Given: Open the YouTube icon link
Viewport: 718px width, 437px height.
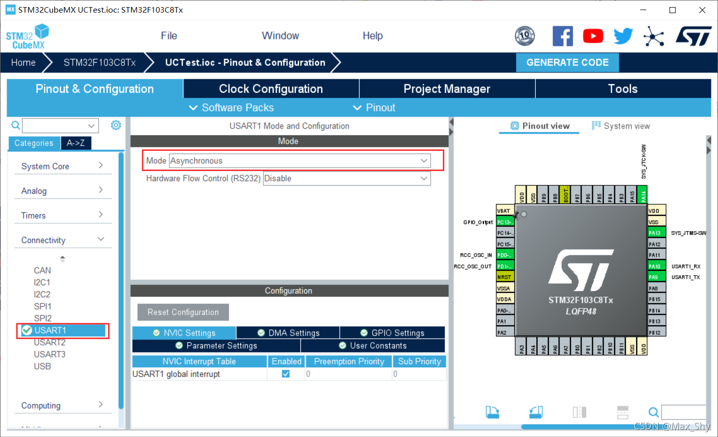Looking at the screenshot, I should click(x=593, y=36).
